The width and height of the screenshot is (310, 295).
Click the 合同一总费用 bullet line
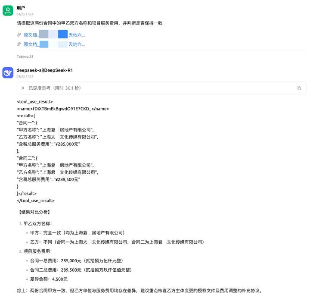click(x=77, y=261)
